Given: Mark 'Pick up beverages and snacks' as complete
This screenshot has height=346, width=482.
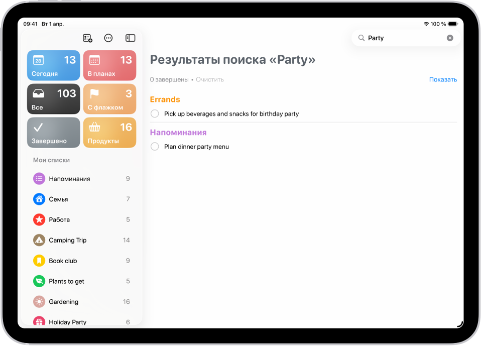Looking at the screenshot, I should point(155,113).
